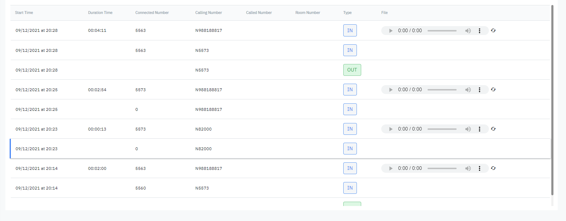The width and height of the screenshot is (566, 221).
Task: Click the vertical scrollbar of the call list
Action: 552,100
